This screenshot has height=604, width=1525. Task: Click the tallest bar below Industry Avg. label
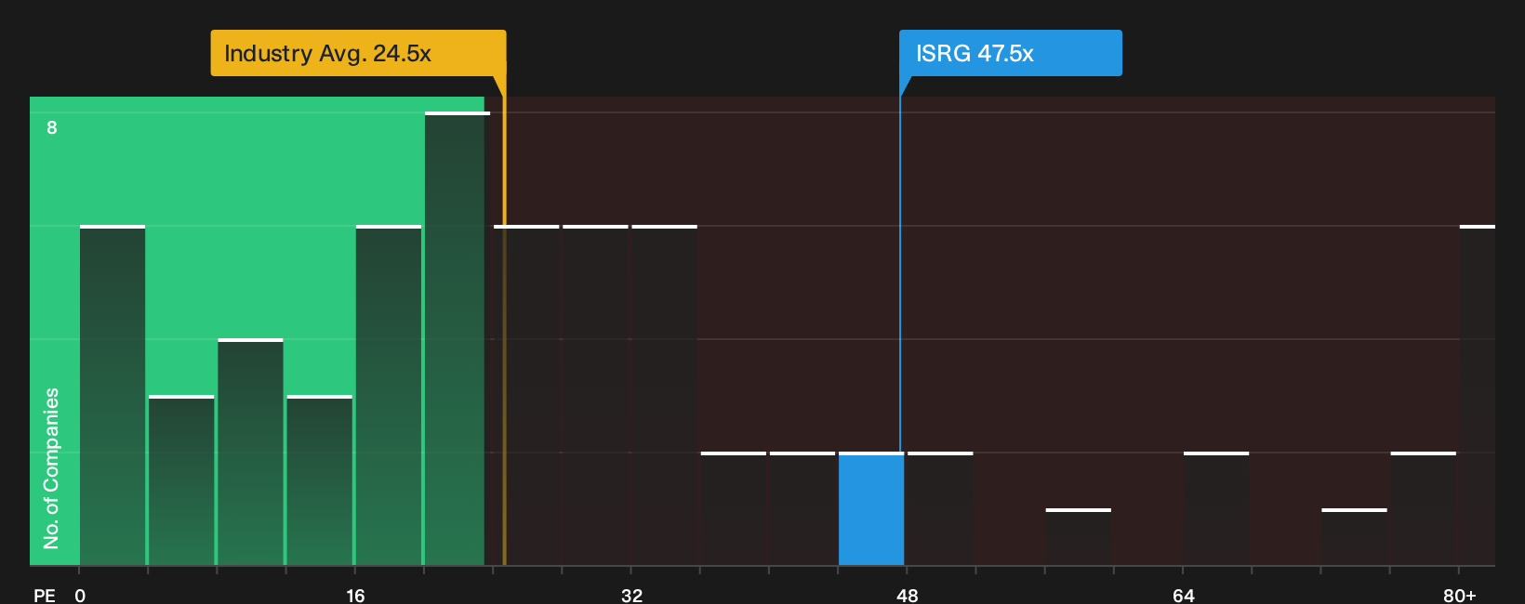click(457, 339)
